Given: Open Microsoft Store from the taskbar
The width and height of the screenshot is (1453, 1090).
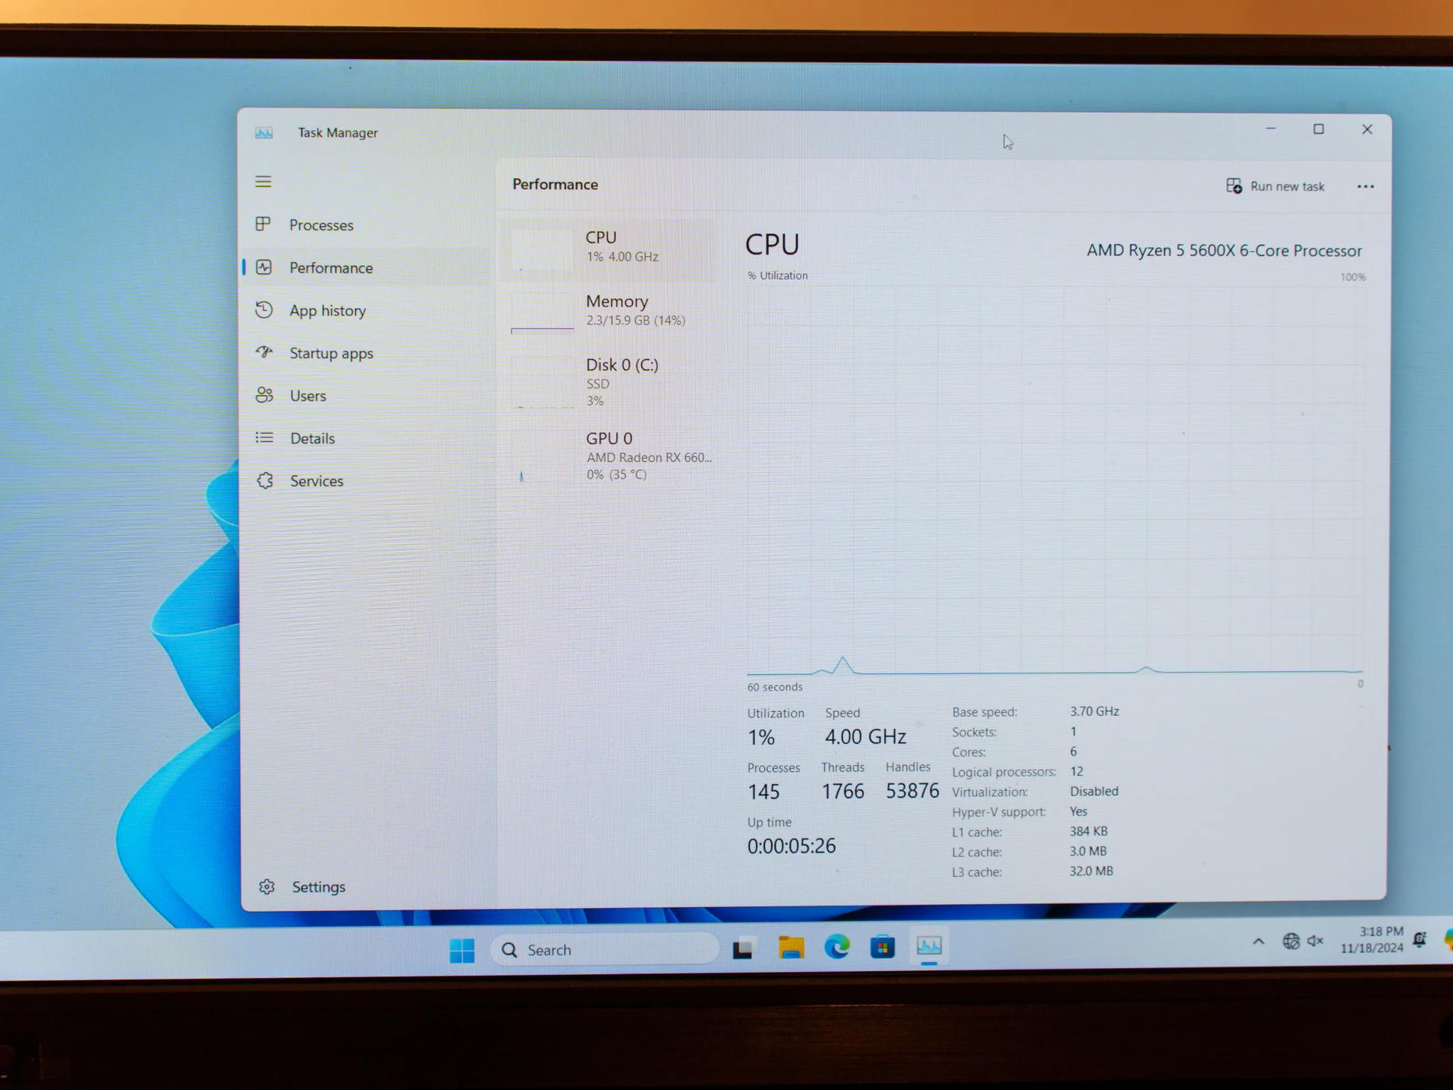Looking at the screenshot, I should 883,947.
